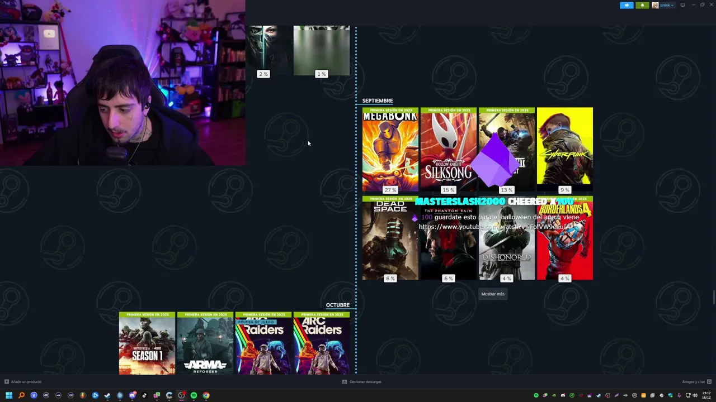This screenshot has width=716, height=402.
Task: Open taskbar search magnifier
Action: (21, 395)
